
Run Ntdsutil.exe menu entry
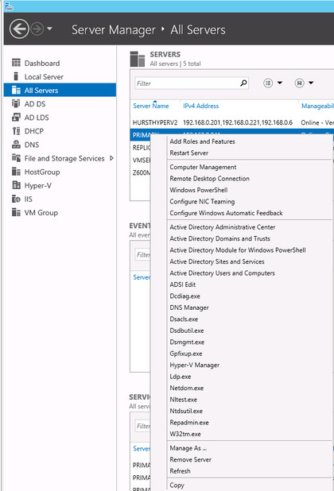click(186, 411)
